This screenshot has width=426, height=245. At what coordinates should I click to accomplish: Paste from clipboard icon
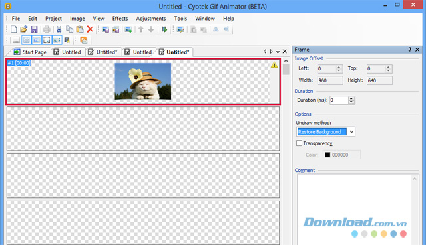pos(80,29)
